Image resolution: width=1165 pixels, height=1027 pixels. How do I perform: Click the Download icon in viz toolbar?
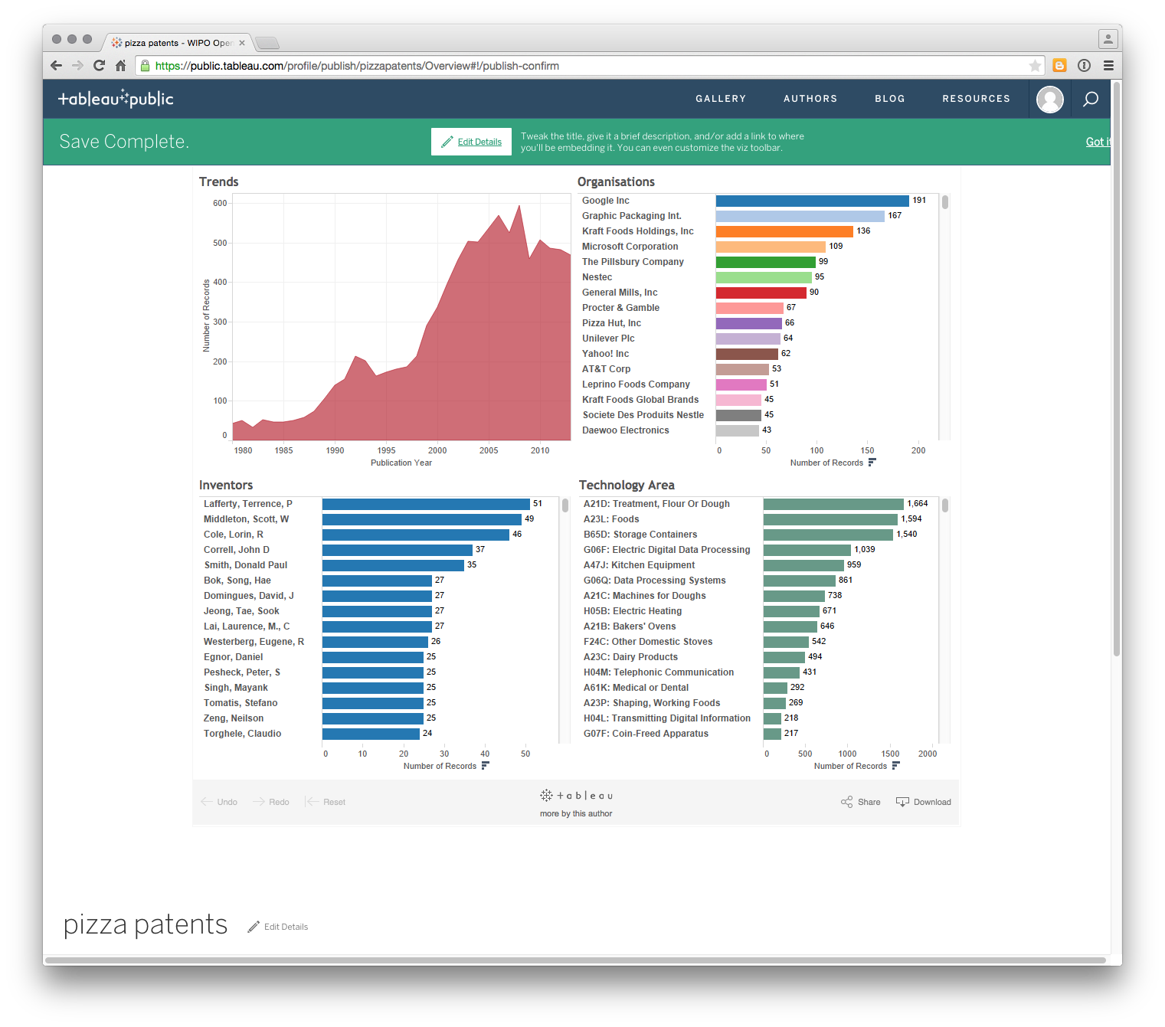tap(902, 802)
